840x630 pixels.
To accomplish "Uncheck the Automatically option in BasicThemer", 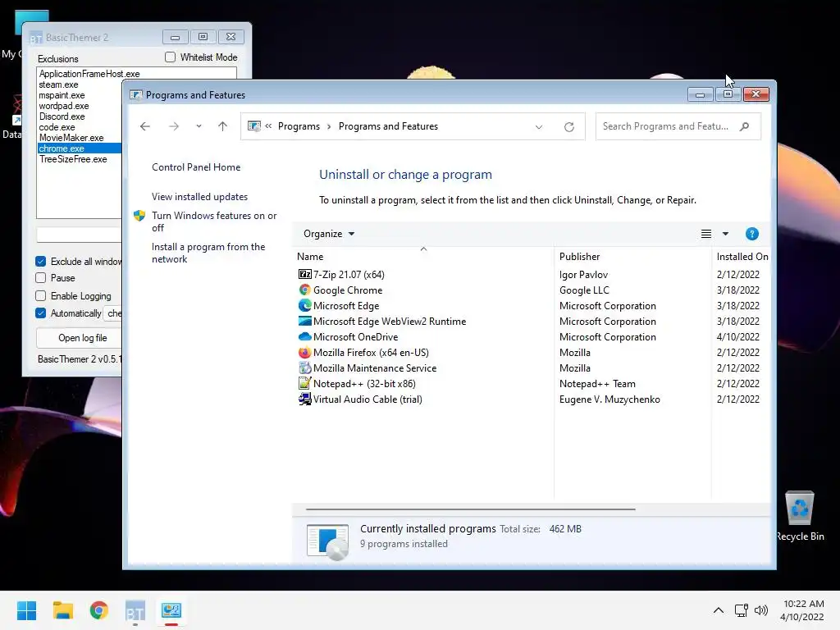I will (x=41, y=313).
